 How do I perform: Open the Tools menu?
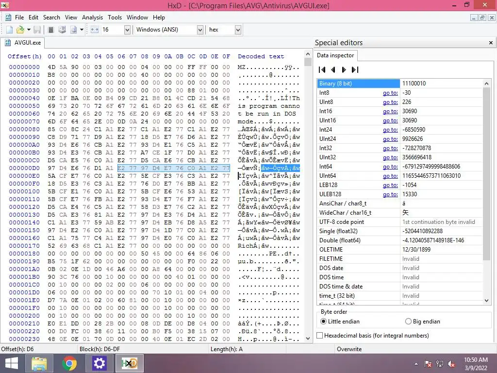tap(115, 17)
